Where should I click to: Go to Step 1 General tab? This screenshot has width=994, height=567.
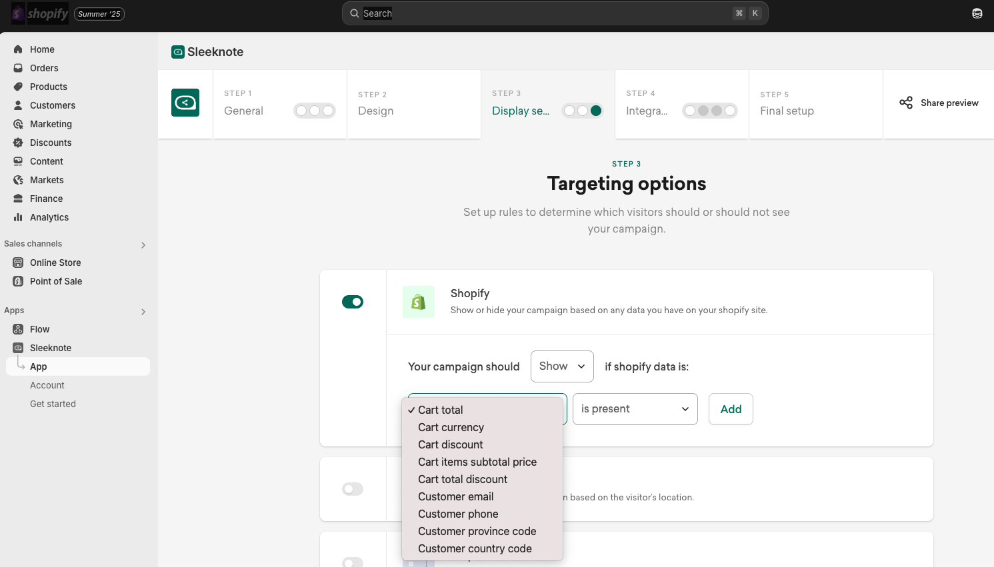[280, 104]
